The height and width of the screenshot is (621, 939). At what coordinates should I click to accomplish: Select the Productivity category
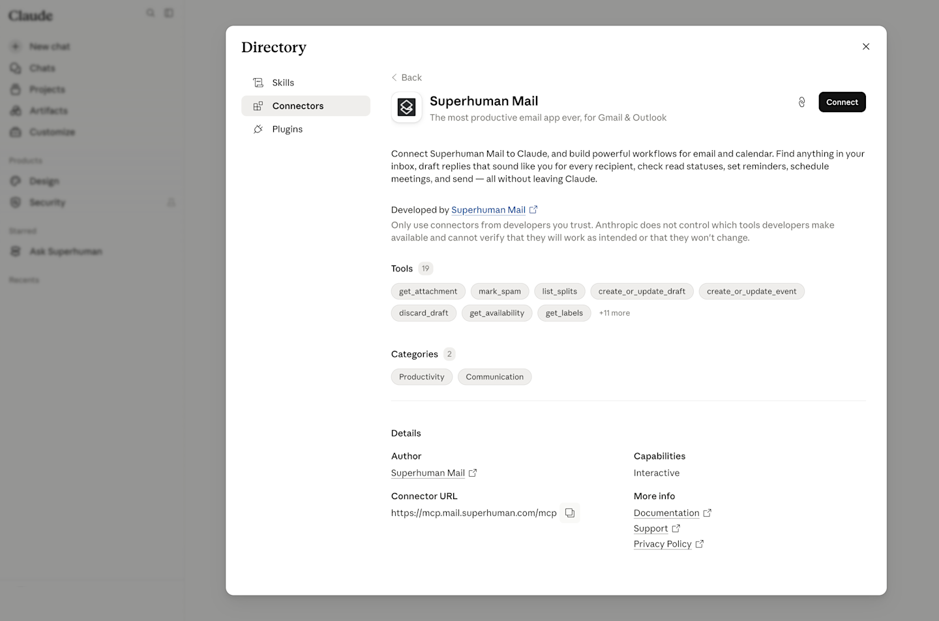(x=422, y=377)
